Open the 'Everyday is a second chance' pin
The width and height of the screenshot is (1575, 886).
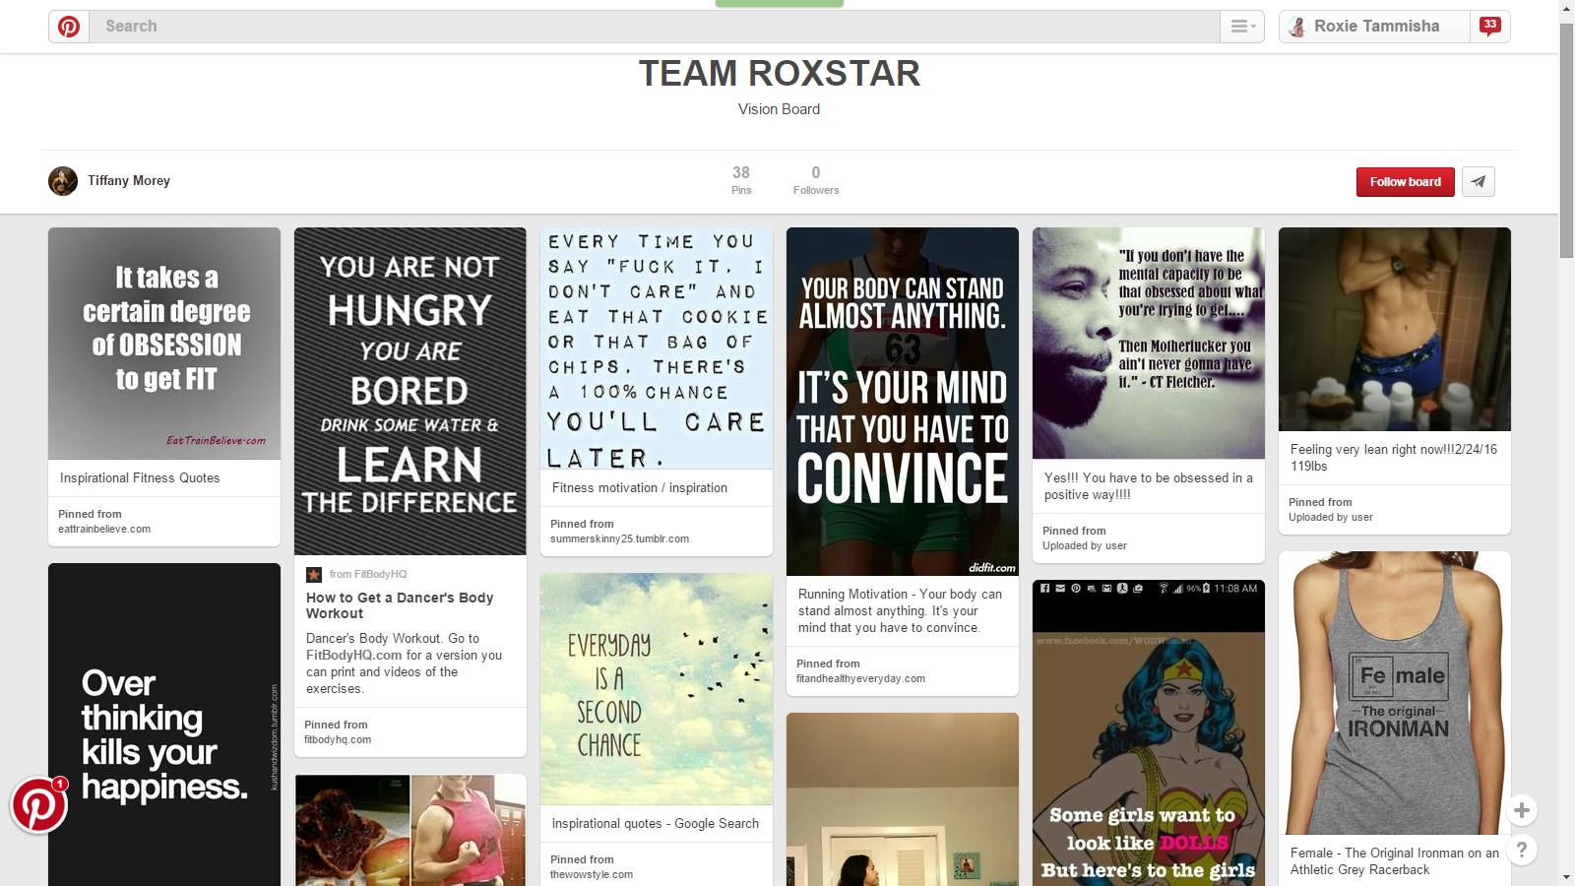click(x=657, y=689)
